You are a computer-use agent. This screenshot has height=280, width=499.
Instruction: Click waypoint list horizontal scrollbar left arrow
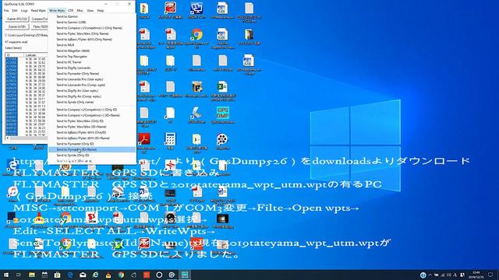click(x=7, y=138)
